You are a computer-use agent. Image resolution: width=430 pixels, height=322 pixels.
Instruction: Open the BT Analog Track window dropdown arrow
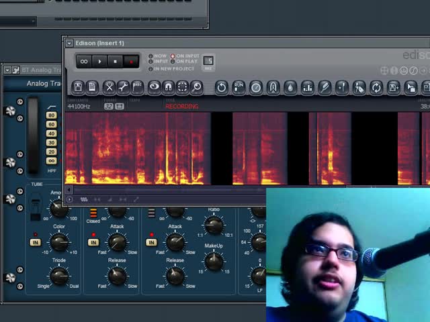pyautogui.click(x=7, y=70)
